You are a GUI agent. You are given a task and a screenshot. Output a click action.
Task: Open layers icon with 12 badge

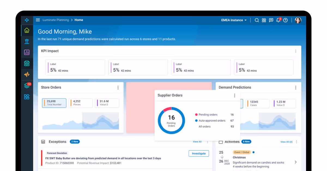point(27,85)
